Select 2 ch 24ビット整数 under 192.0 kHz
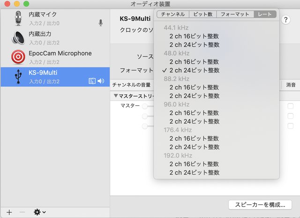Image resolution: width=300 pixels, height=218 pixels. tap(194, 173)
